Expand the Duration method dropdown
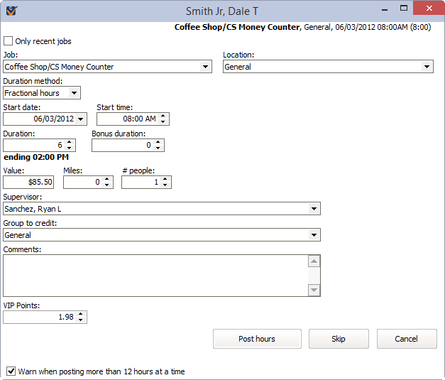 click(74, 93)
